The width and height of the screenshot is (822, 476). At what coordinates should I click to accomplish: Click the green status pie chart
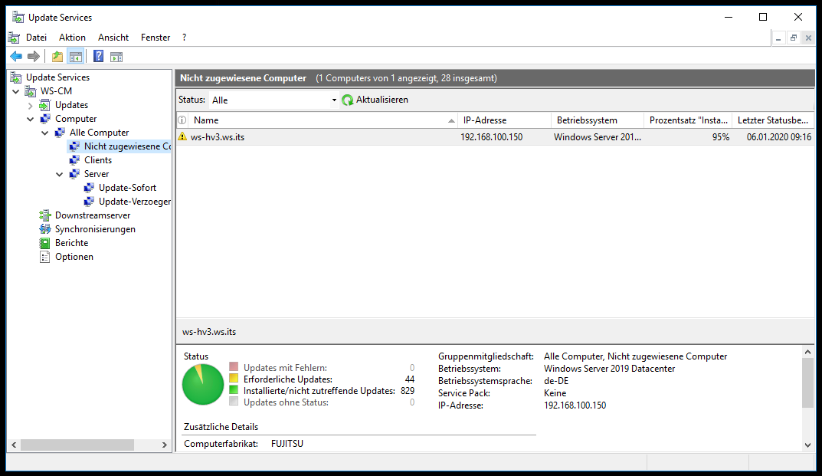pos(203,385)
